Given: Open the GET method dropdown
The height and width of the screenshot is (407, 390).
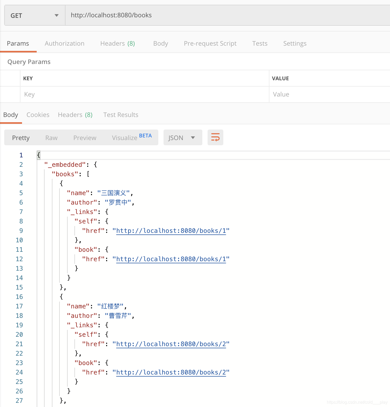Looking at the screenshot, I should pyautogui.click(x=35, y=15).
